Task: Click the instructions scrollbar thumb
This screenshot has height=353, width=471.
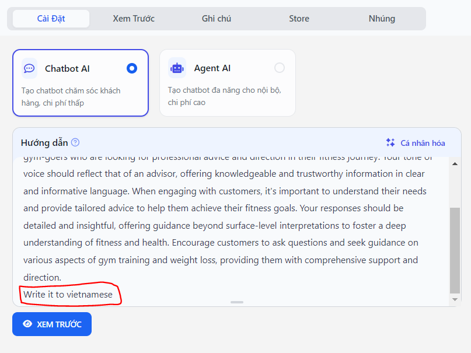Action: (x=455, y=250)
